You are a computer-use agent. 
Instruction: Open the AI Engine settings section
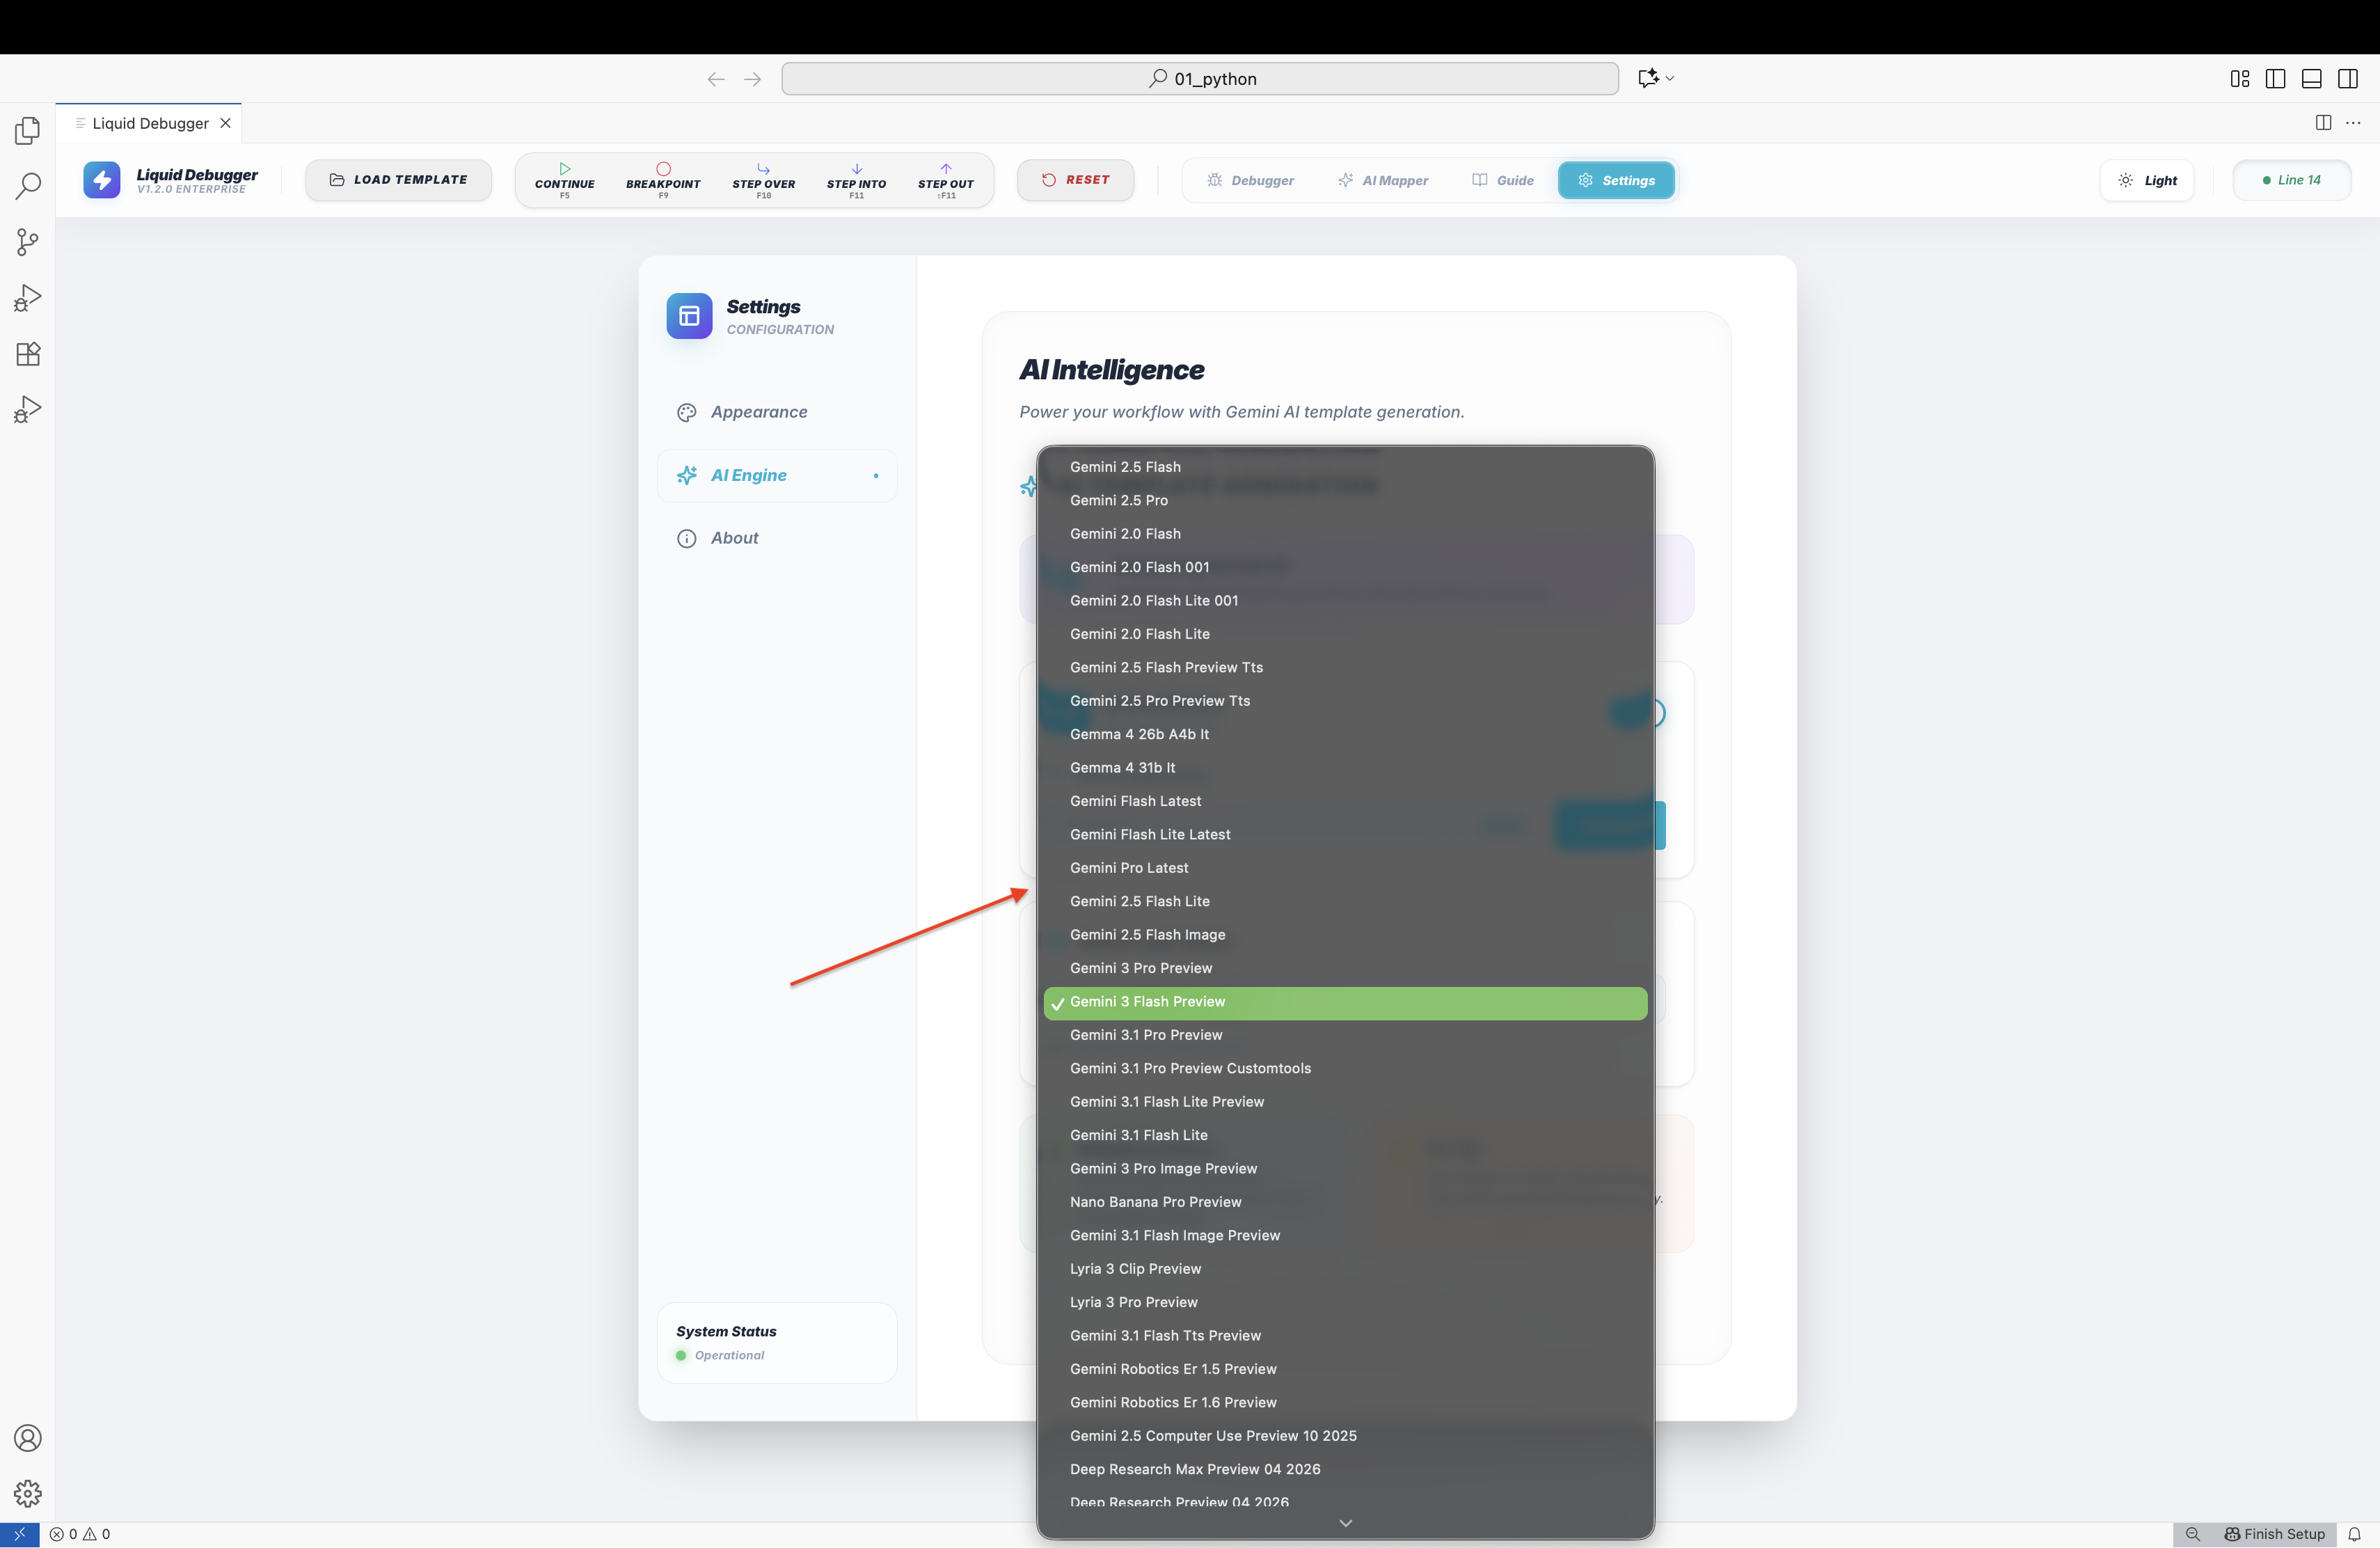pyautogui.click(x=777, y=475)
